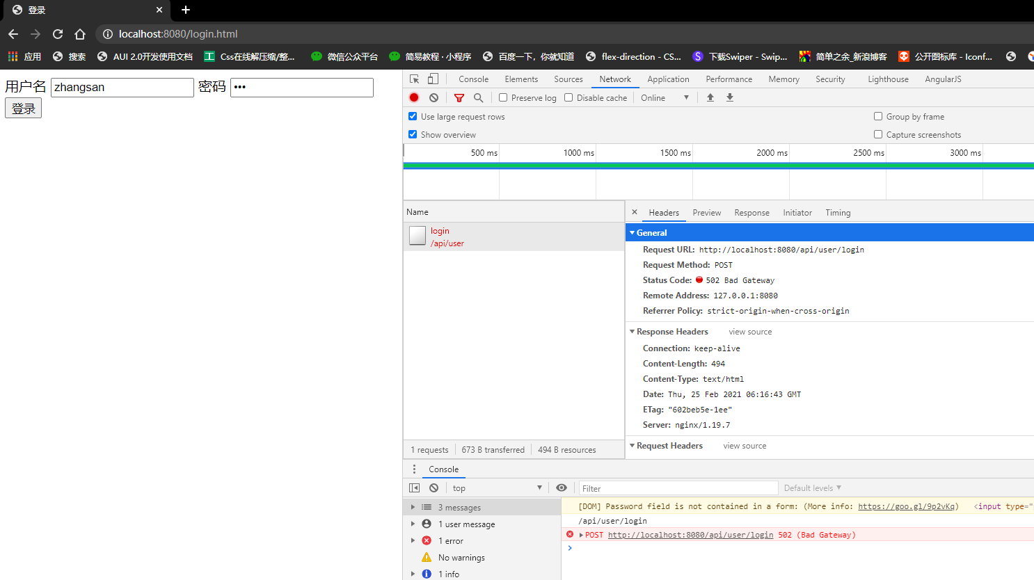The height and width of the screenshot is (580, 1034).
Task: Click the address bar URL
Action: (x=178, y=34)
